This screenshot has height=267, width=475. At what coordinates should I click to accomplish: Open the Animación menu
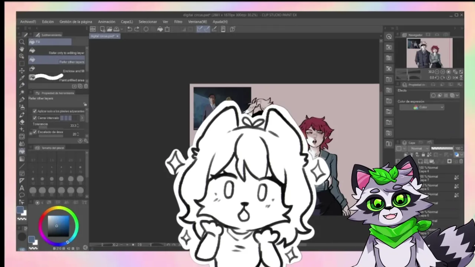pyautogui.click(x=107, y=22)
